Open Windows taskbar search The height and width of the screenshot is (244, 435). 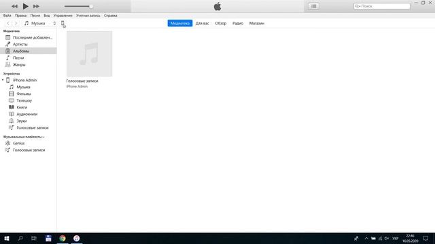click(x=20, y=238)
